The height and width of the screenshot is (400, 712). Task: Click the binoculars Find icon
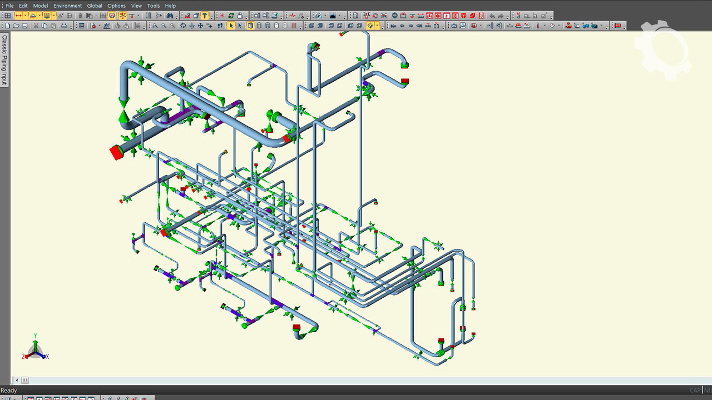pyautogui.click(x=171, y=16)
